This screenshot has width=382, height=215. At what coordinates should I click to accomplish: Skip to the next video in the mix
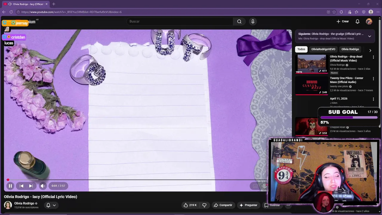[x=31, y=186]
